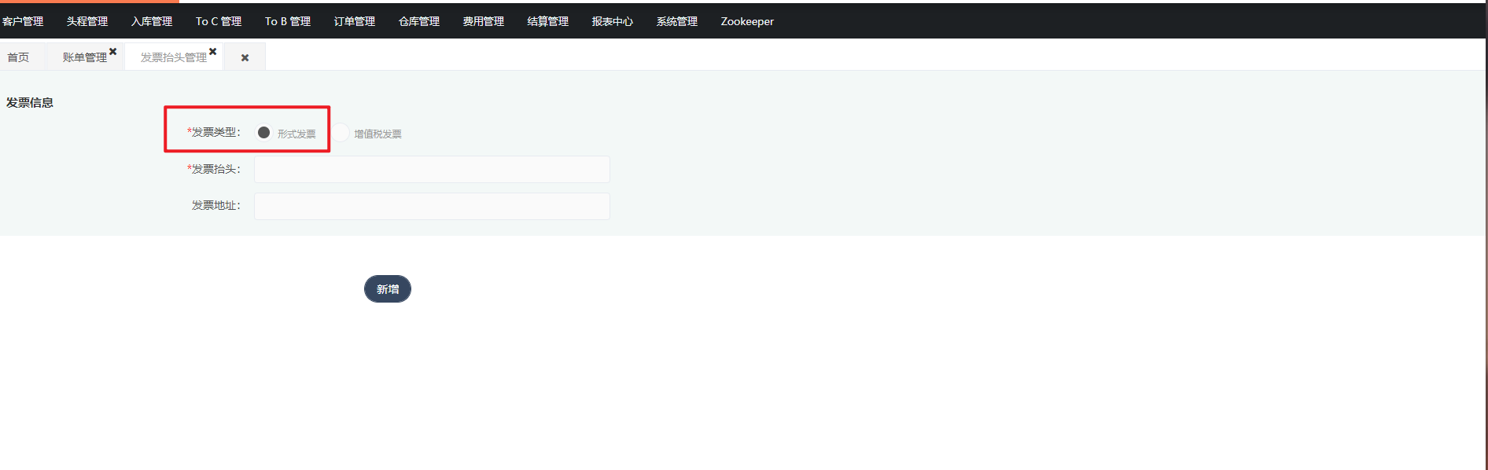Open the 入库管理 menu
The width and height of the screenshot is (1488, 470).
click(152, 21)
